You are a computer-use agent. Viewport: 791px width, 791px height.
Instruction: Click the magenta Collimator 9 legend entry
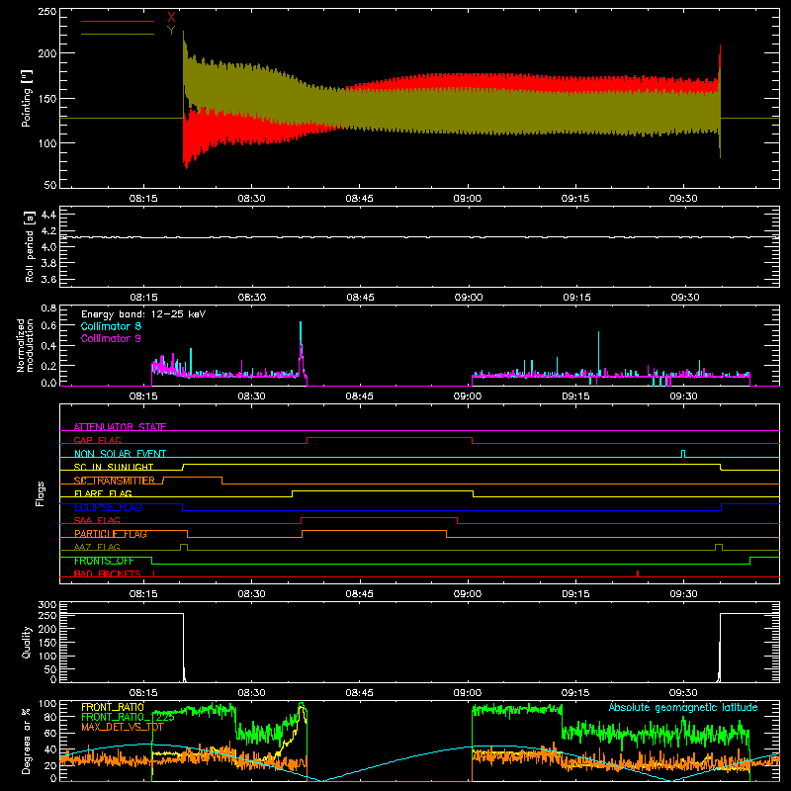pyautogui.click(x=111, y=338)
